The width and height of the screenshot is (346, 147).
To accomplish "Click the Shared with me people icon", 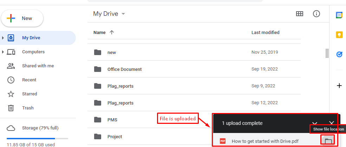I will [x=11, y=66].
